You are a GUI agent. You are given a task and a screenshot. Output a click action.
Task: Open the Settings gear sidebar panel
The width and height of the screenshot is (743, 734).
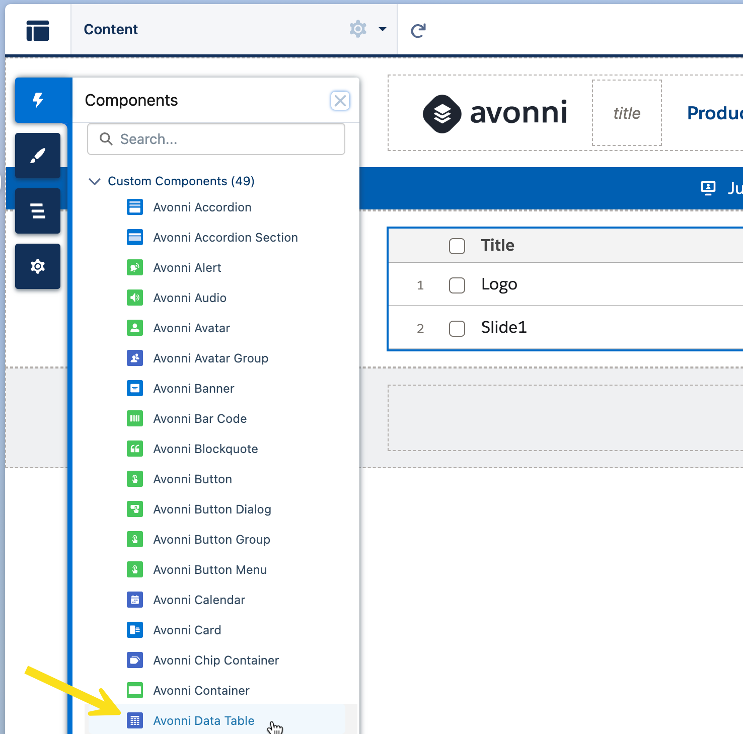[38, 266]
